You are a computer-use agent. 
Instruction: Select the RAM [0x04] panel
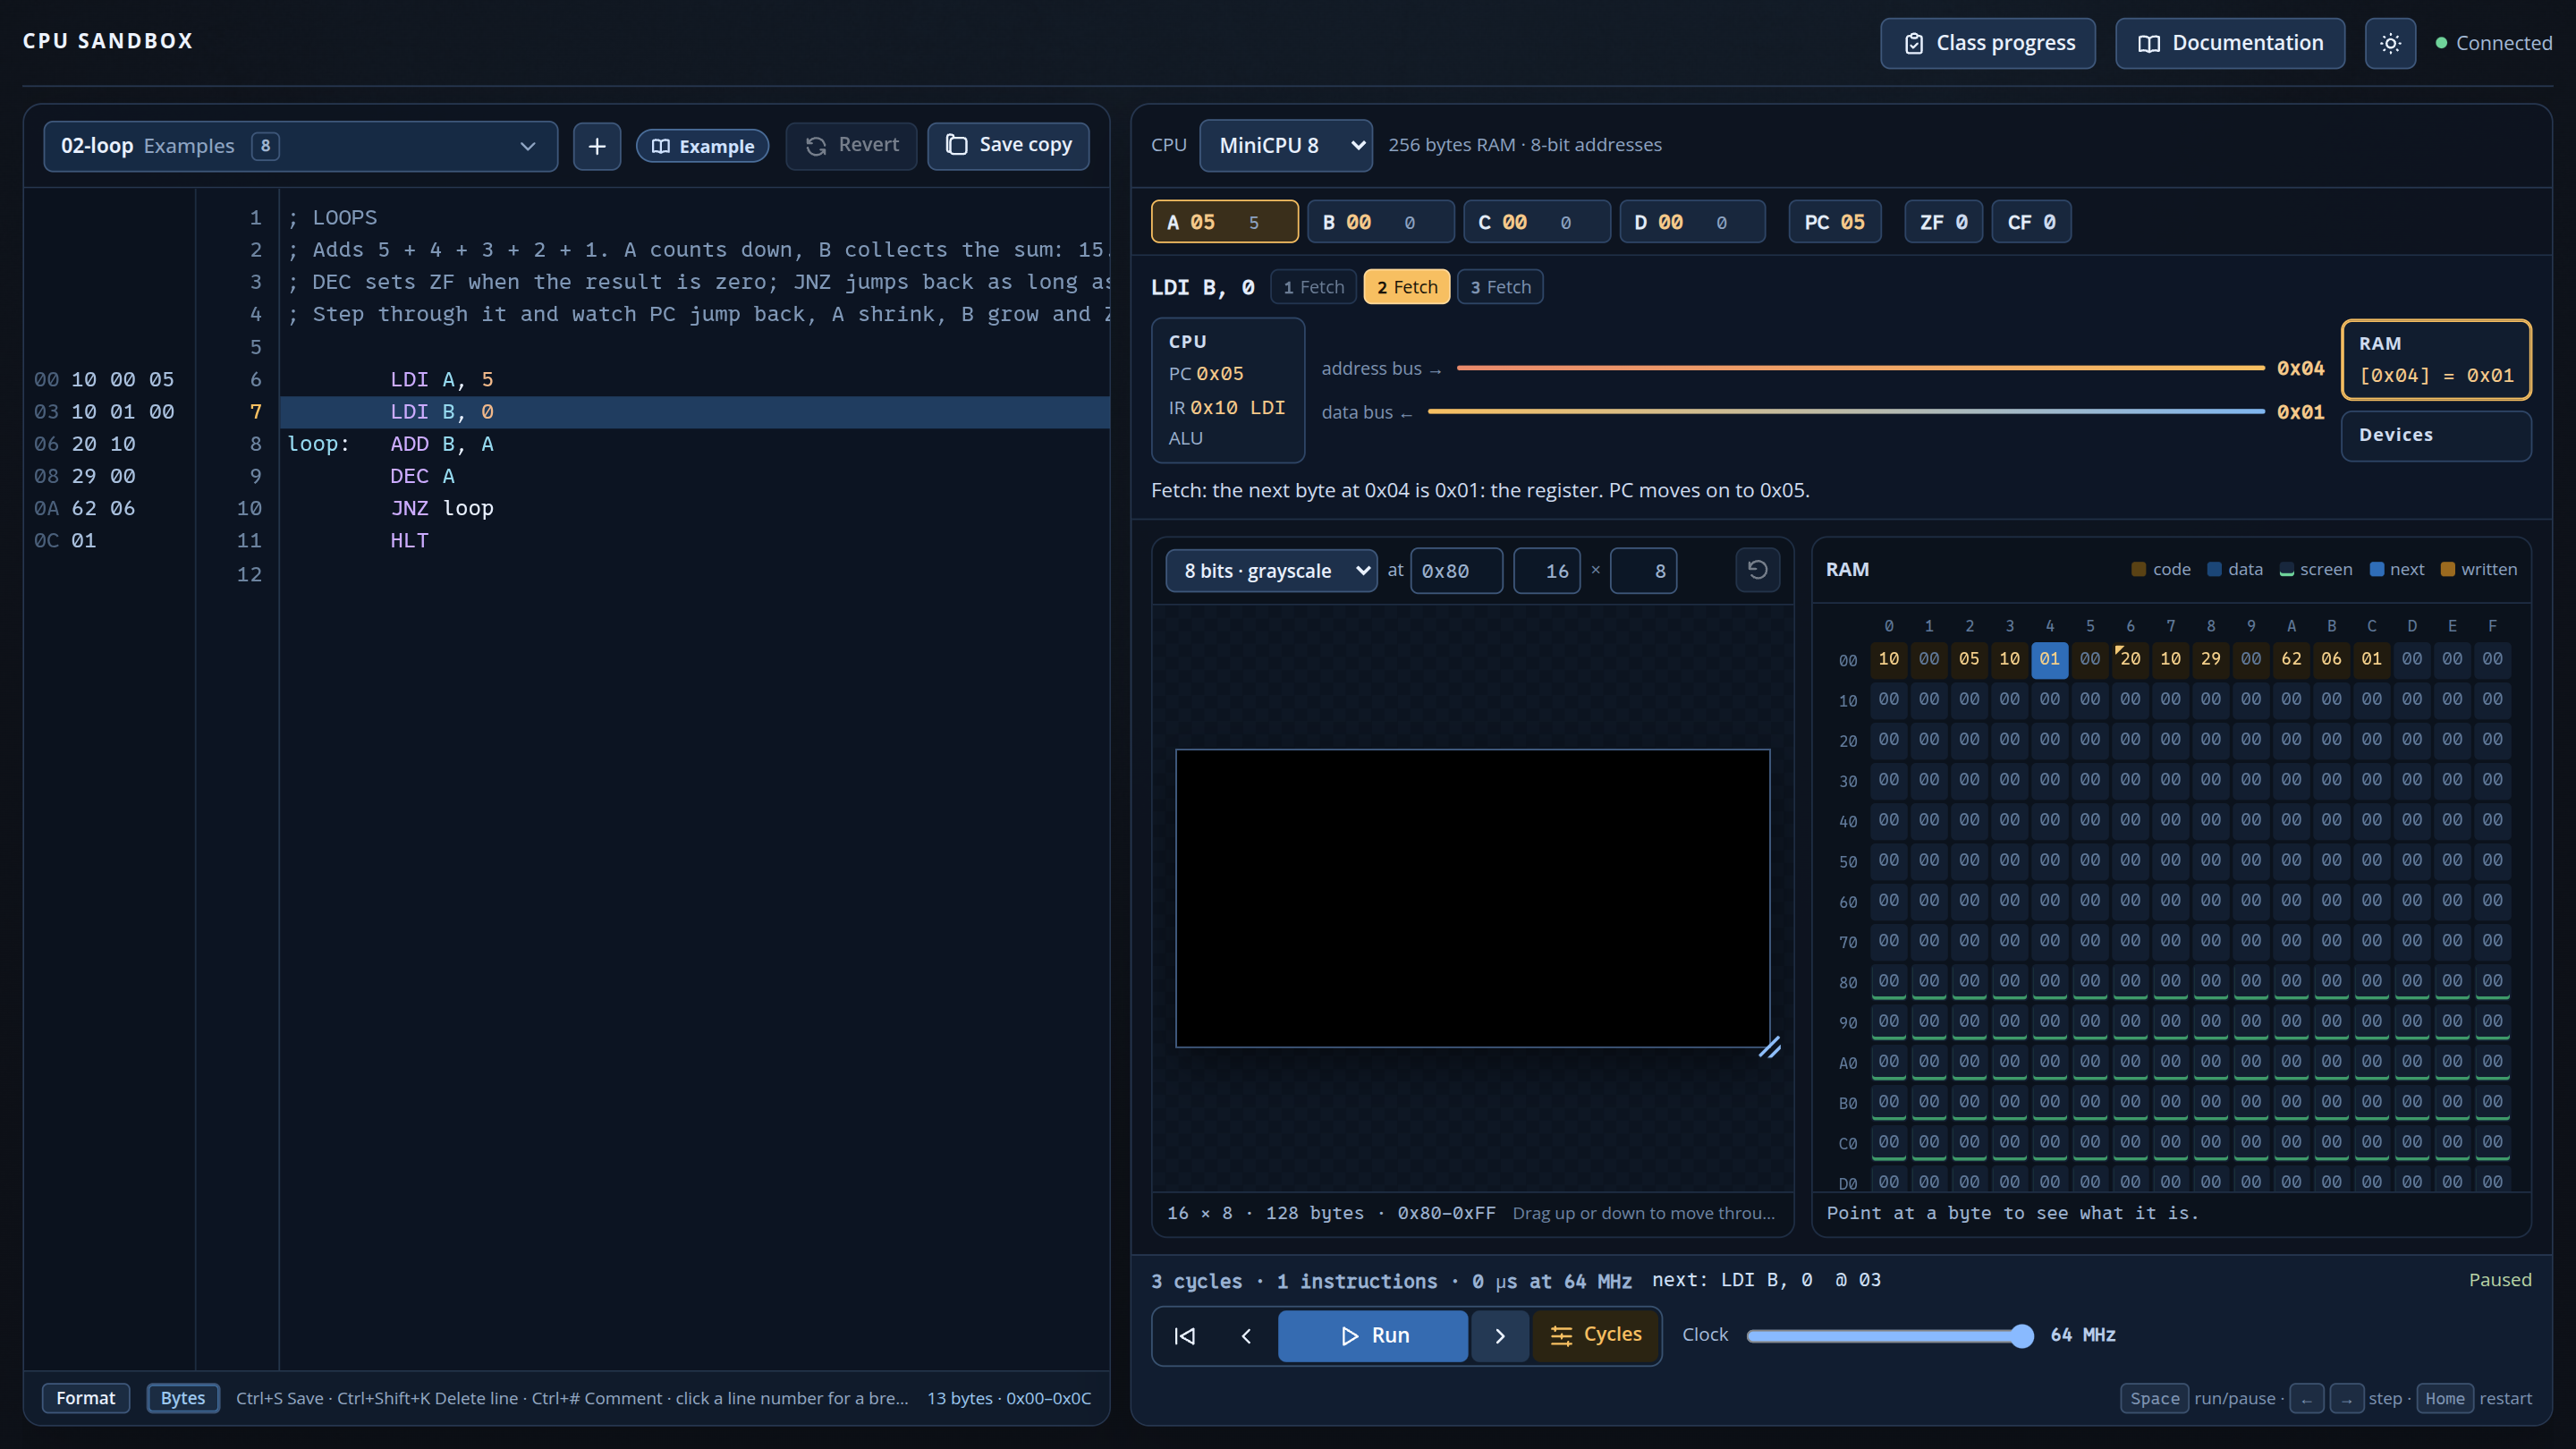tap(2436, 360)
